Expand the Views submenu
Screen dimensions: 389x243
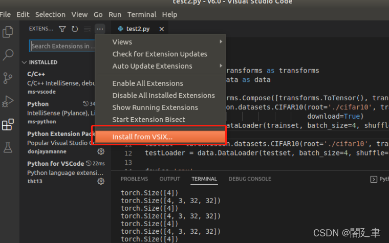(221, 41)
